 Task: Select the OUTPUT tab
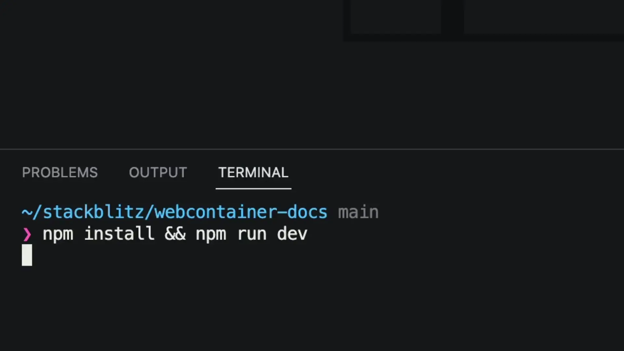[x=158, y=172]
